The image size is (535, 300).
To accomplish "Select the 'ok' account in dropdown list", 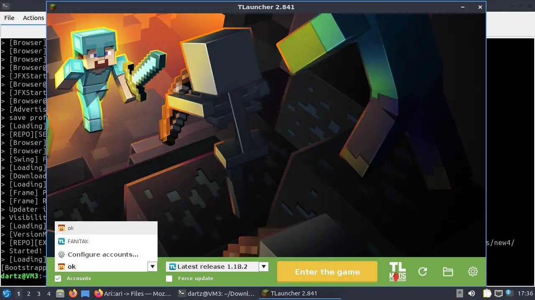I will (x=106, y=228).
